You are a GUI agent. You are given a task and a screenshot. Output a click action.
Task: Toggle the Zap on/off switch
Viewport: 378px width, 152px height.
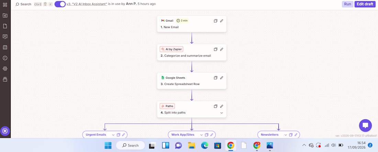[60, 4]
